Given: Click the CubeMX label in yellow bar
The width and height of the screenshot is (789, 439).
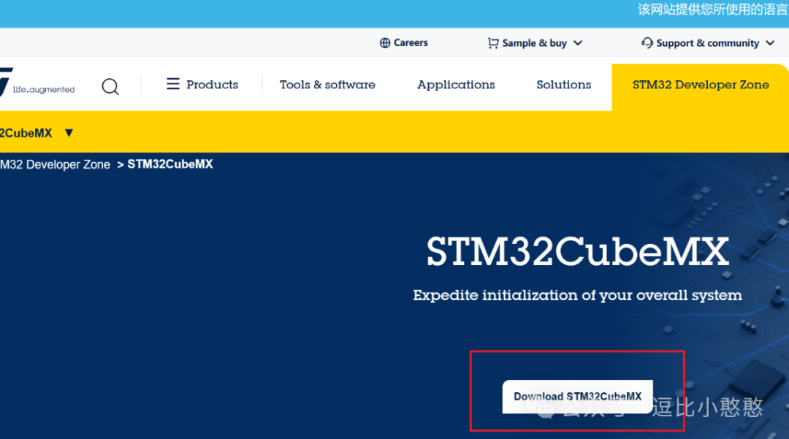Looking at the screenshot, I should tap(26, 133).
